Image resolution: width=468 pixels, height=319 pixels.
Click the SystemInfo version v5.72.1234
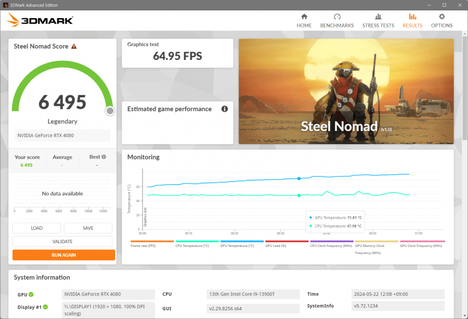pyautogui.click(x=398, y=306)
